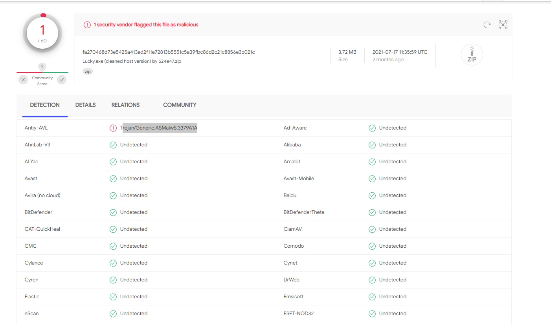The height and width of the screenshot is (325, 551).
Task: Click the Alibaba undetected check icon
Action: (x=372, y=145)
